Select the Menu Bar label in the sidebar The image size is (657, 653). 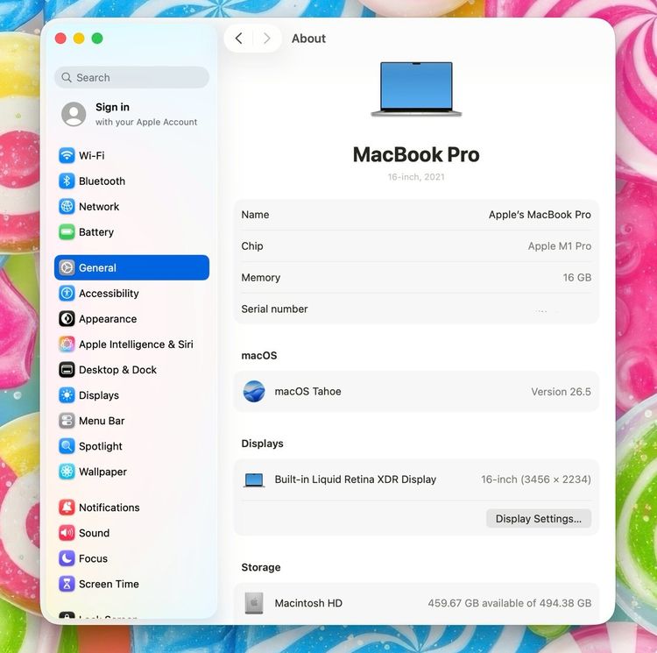(102, 421)
